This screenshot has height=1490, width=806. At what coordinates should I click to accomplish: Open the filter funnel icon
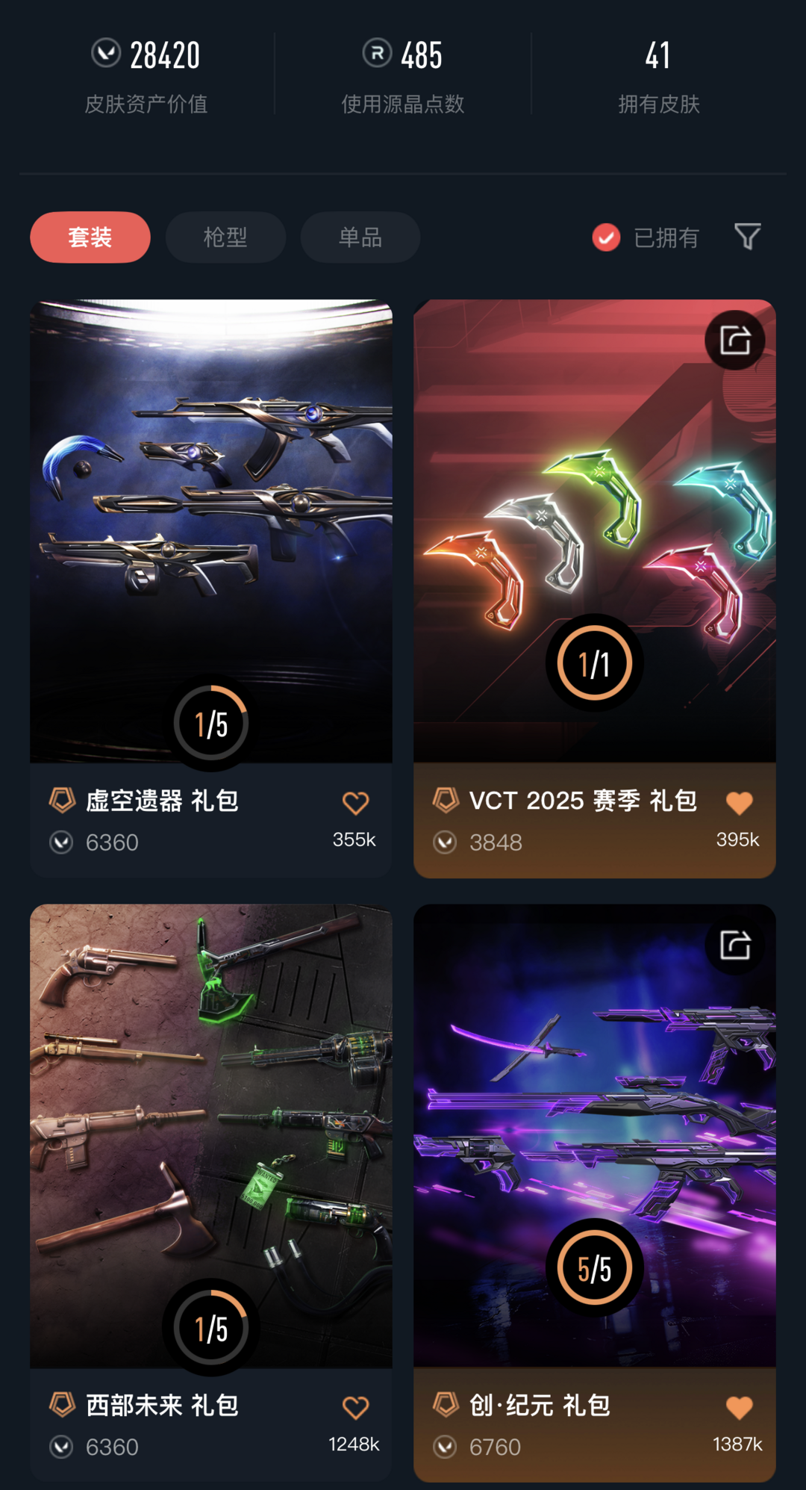click(x=747, y=237)
